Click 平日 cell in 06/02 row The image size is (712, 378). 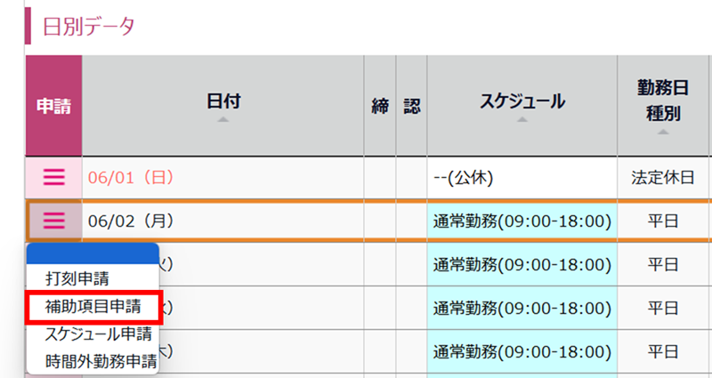click(x=662, y=221)
